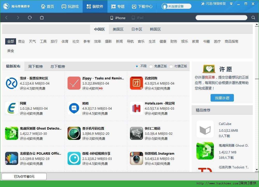The width and height of the screenshot is (259, 187).
Task: Open the 特效相机 Instagram app icon
Action: point(136,158)
